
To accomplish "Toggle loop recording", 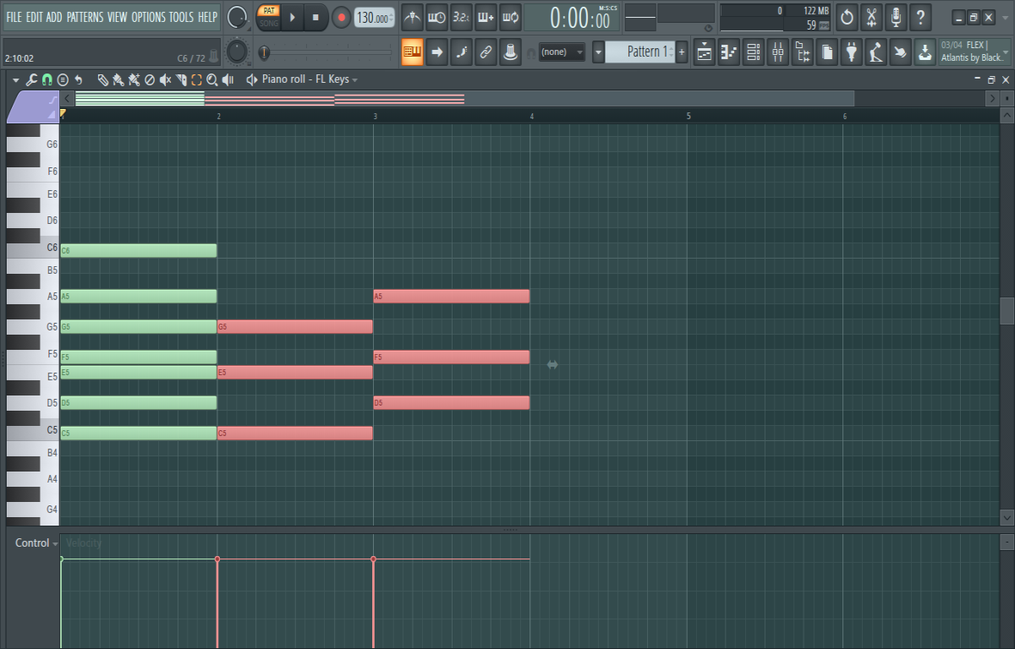I will click(x=510, y=17).
